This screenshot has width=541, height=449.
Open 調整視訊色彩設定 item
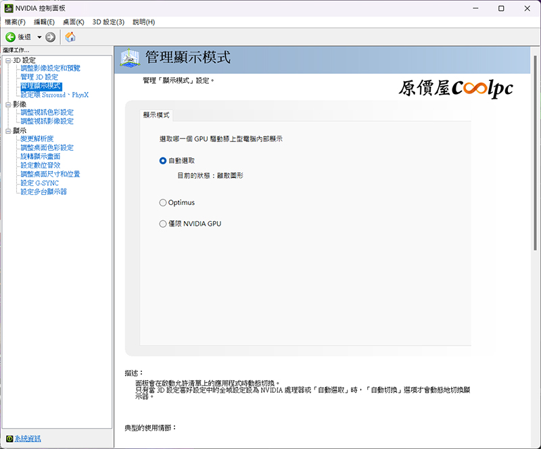(x=47, y=112)
